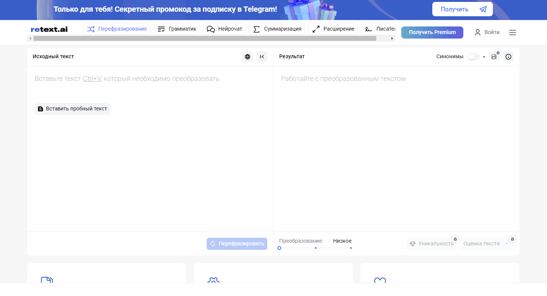Open the Перефразирование tab
This screenshot has width=547, height=296.
click(x=117, y=29)
